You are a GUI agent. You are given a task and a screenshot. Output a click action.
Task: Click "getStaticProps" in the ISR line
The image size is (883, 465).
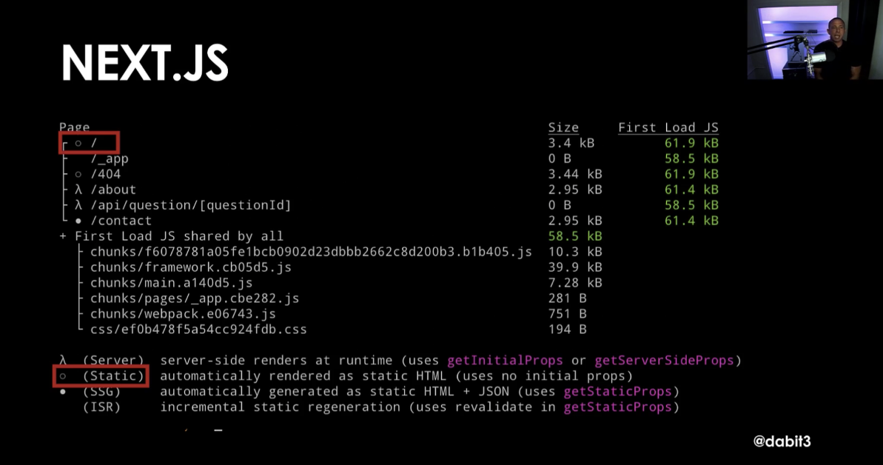pos(618,407)
